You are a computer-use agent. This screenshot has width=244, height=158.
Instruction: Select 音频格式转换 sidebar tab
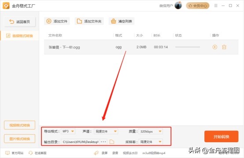pyautogui.click(x=20, y=36)
